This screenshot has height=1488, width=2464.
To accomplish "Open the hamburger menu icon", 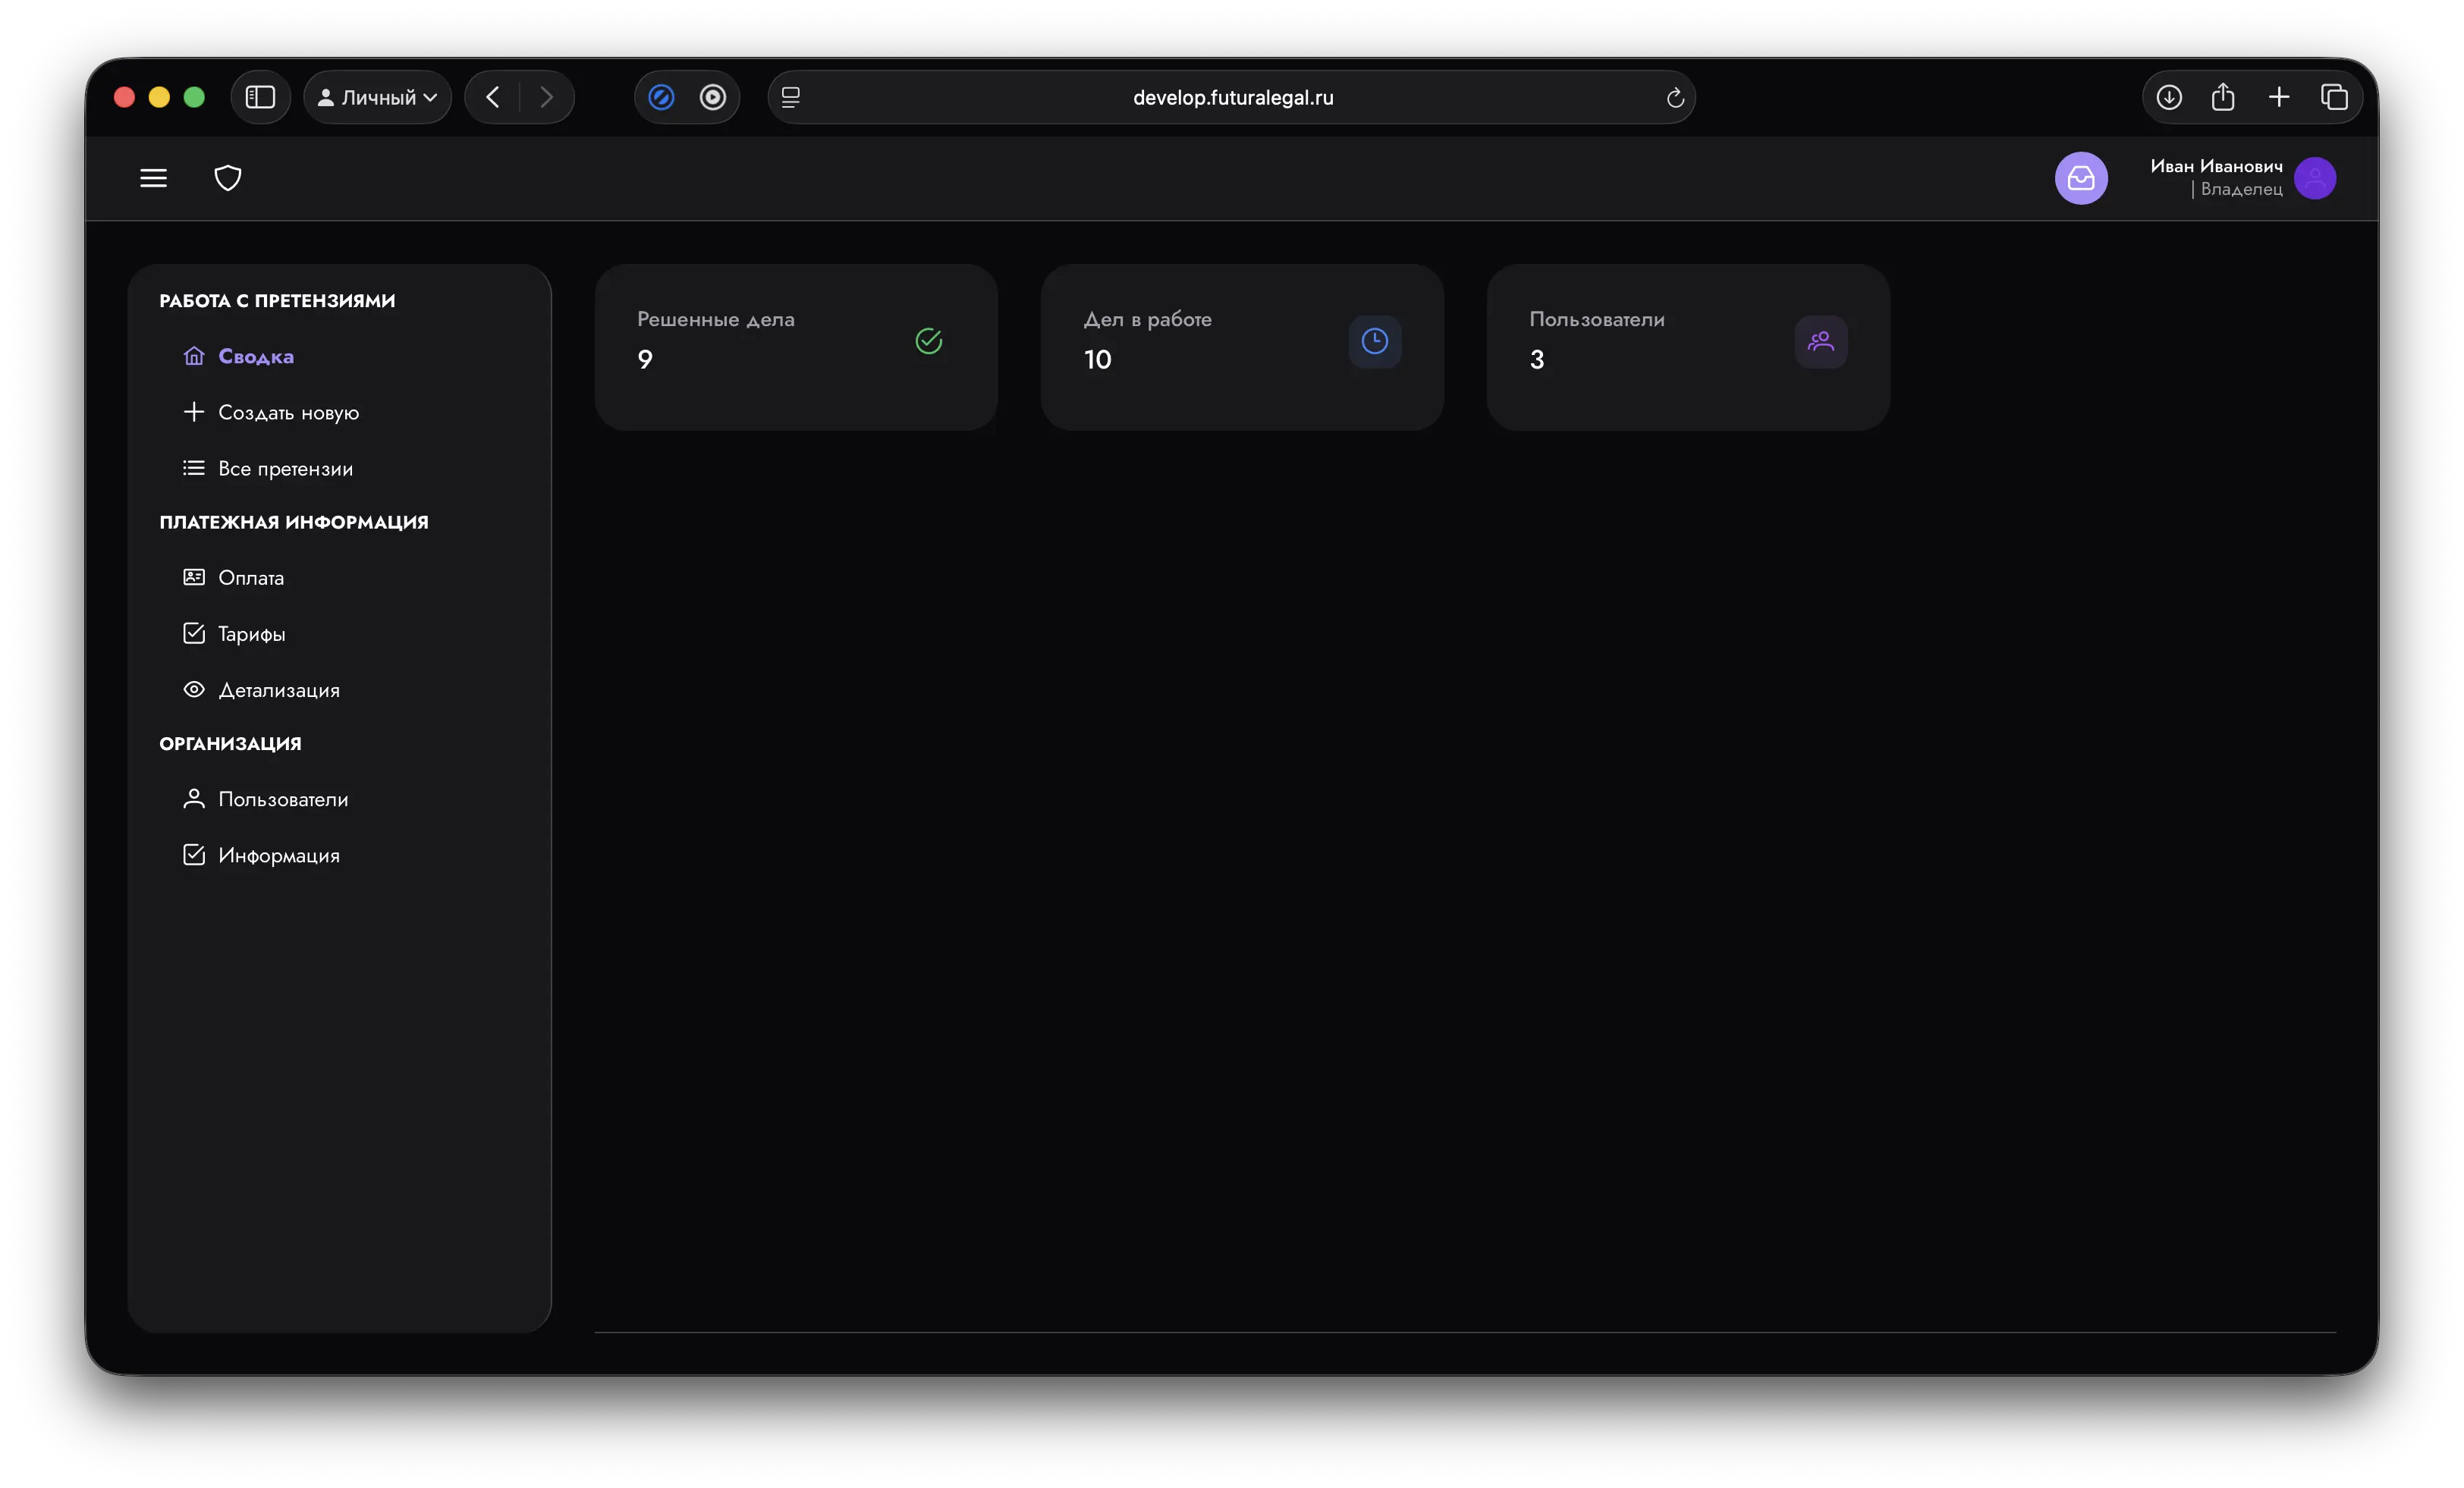I will coord(153,178).
